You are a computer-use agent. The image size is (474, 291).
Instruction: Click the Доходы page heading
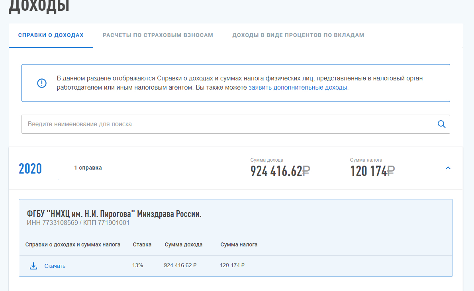pyautogui.click(x=39, y=6)
